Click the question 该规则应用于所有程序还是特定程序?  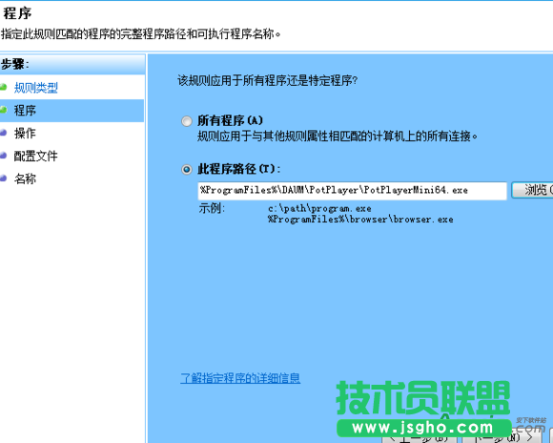click(x=267, y=80)
